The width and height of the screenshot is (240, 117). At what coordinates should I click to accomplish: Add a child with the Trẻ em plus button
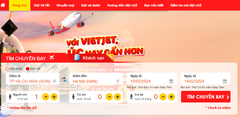118,97
